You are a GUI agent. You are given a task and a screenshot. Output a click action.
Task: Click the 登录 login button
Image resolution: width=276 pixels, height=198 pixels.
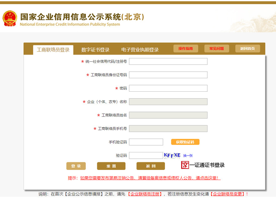pyautogui.click(x=76, y=166)
